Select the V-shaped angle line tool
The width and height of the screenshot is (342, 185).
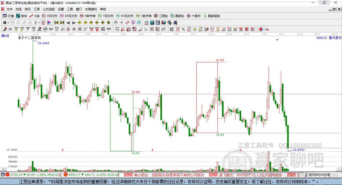pyautogui.click(x=146, y=29)
